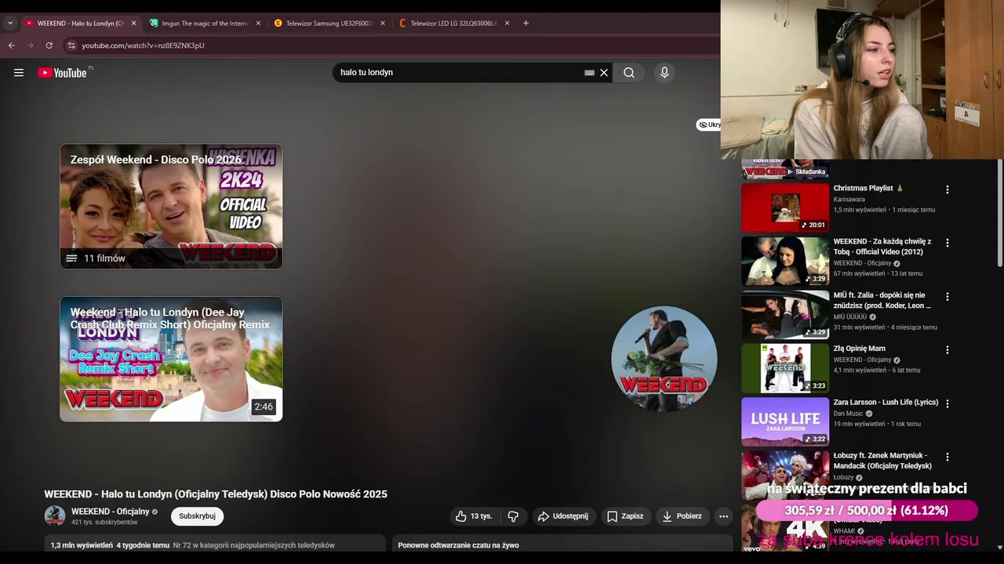Viewport: 1004px width, 564px height.
Task: Open Złą Opinię Mam video thumbnail
Action: (x=785, y=368)
